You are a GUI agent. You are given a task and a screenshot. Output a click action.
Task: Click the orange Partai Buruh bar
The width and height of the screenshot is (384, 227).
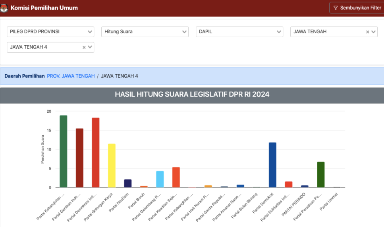coord(144,187)
